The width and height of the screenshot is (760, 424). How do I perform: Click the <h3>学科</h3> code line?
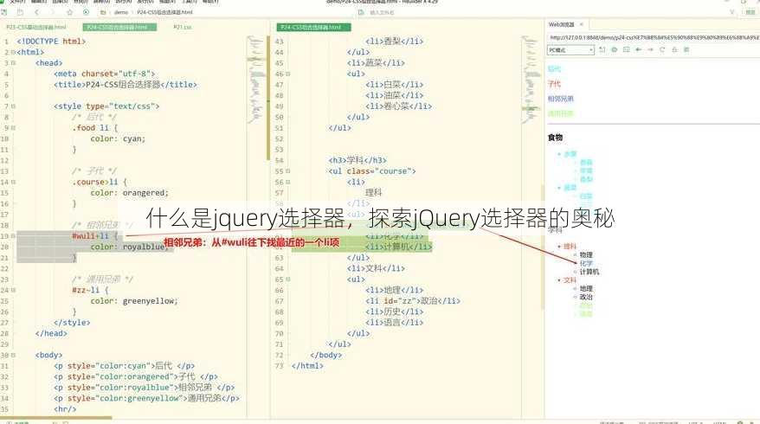pyautogui.click(x=357, y=160)
